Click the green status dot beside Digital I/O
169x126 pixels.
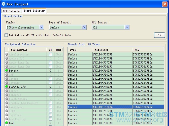[7, 86]
